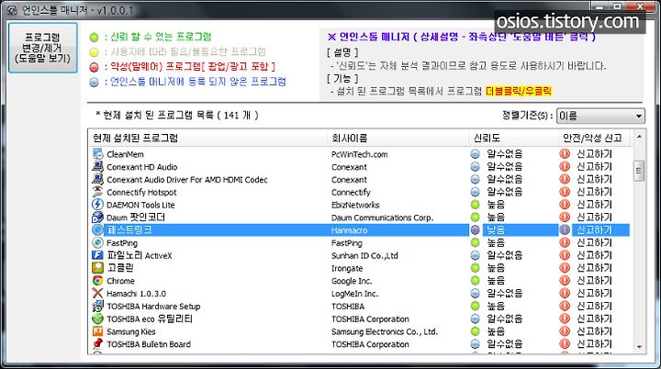Click the CleanMem program icon
Image resolution: width=661 pixels, height=369 pixels.
pos(98,154)
